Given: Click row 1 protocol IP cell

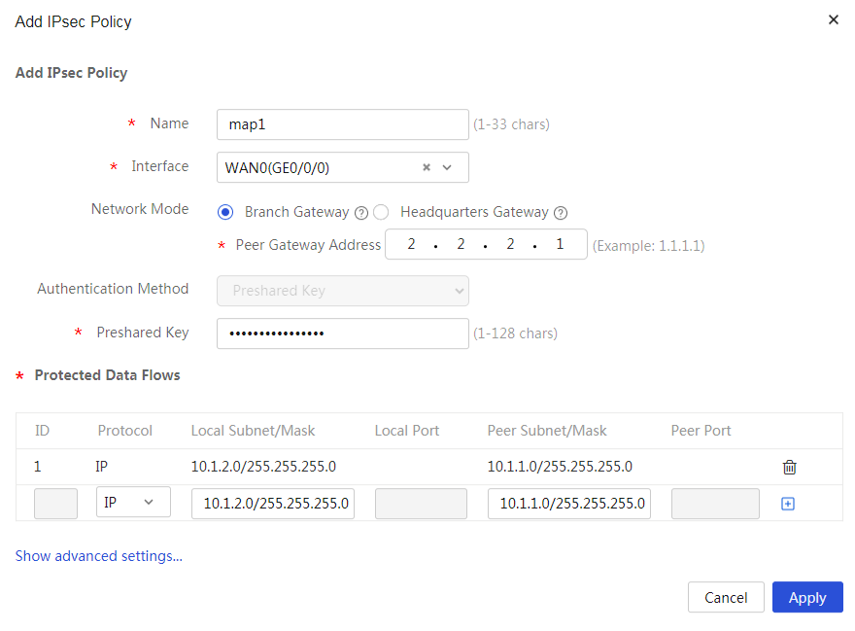Looking at the screenshot, I should (101, 467).
